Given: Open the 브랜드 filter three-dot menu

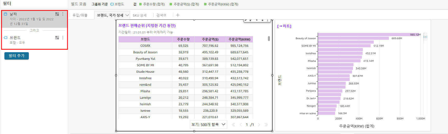Looking at the screenshot, I should 63,38.
